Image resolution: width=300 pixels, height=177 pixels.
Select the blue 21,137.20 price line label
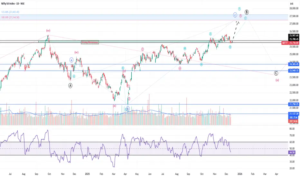[294, 114]
